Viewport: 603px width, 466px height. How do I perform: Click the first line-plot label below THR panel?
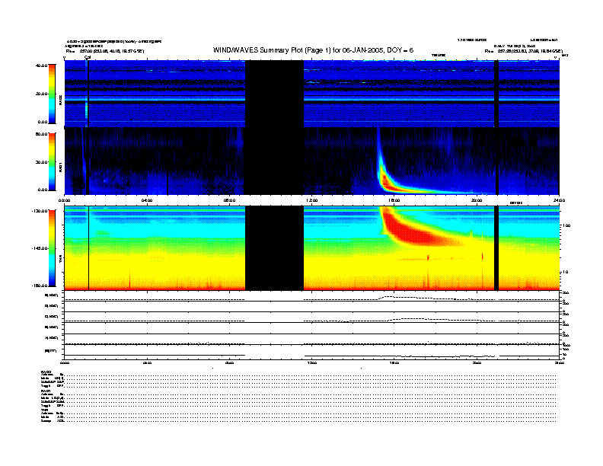(x=52, y=295)
